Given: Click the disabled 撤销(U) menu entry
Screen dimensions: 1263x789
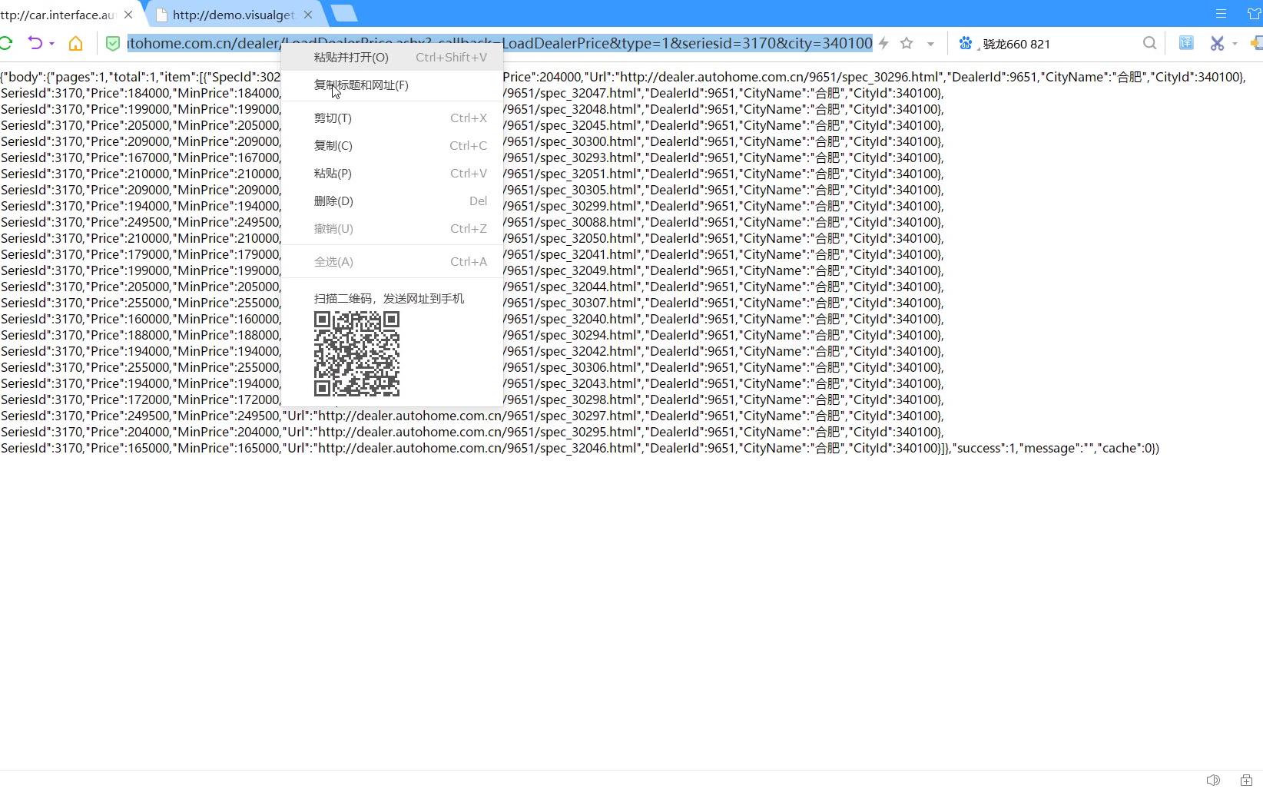Looking at the screenshot, I should 392,229.
